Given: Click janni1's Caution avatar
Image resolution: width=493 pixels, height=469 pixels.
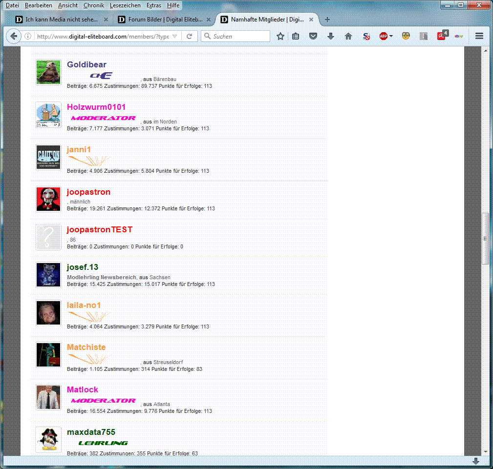Looking at the screenshot, I should point(48,157).
